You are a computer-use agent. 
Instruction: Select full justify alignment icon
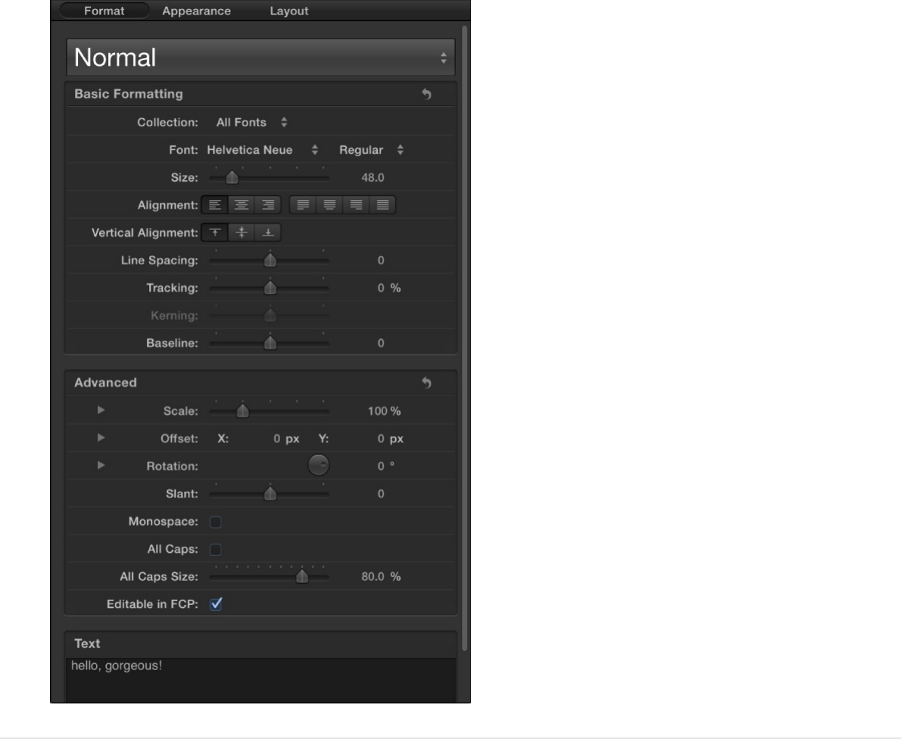coord(382,204)
